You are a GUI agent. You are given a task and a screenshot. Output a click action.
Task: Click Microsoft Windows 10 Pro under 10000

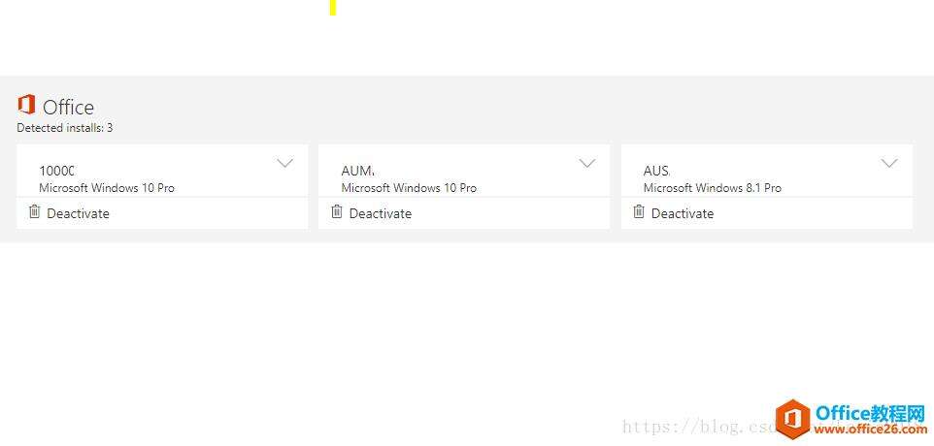107,188
